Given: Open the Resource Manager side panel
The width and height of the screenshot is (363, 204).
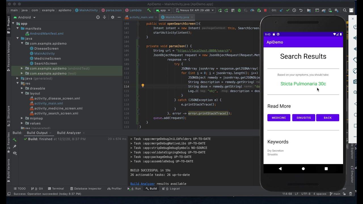Looking at the screenshot, I should tap(9, 55).
